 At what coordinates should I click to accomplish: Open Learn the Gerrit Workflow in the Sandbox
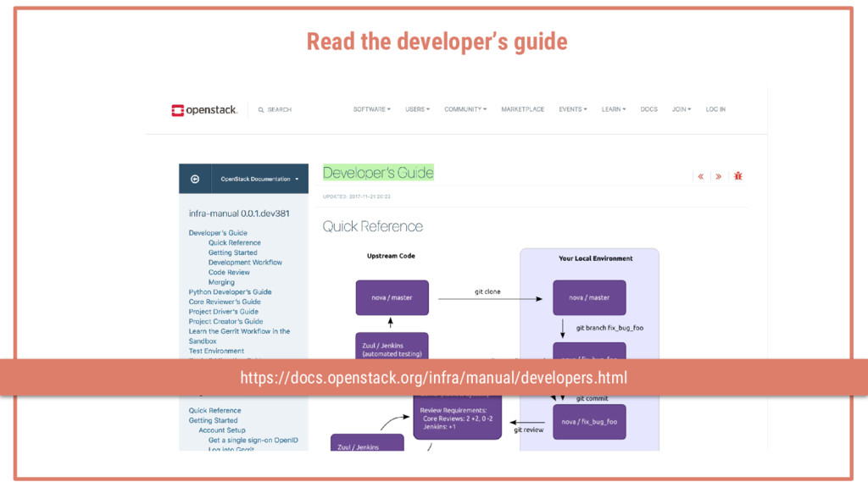[239, 336]
